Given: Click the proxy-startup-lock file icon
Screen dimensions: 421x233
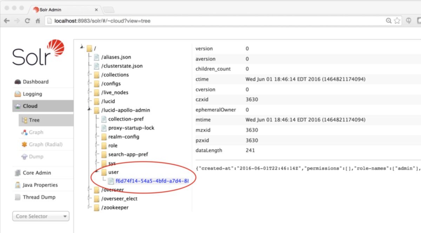Looking at the screenshot, I should coord(104,128).
